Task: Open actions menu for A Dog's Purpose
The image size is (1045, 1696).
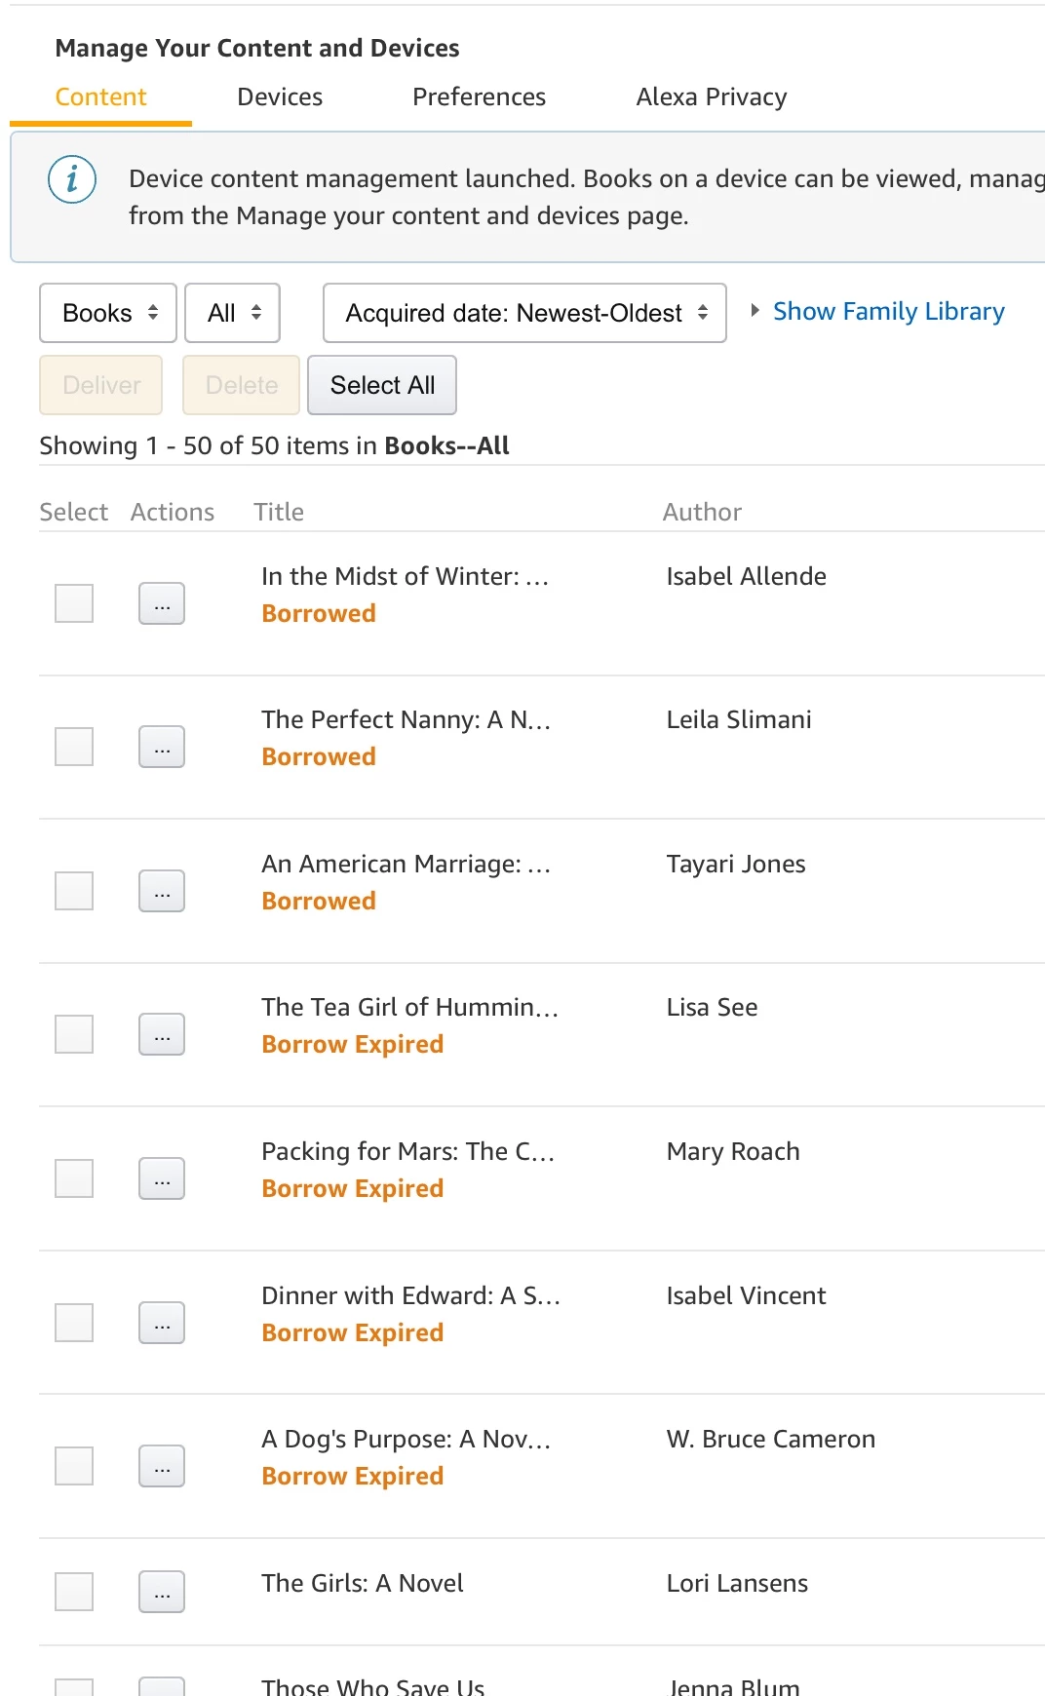Action: point(162,1466)
